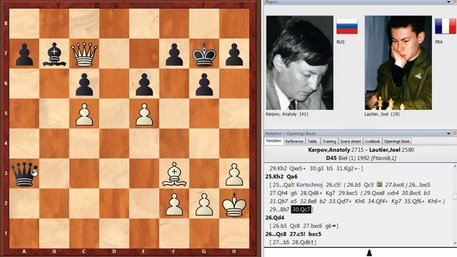Click the black pawn on f7

point(174,54)
